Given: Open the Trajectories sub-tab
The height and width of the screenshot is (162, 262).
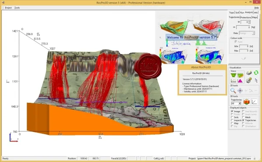Looking at the screenshot, I should pos(234,17).
